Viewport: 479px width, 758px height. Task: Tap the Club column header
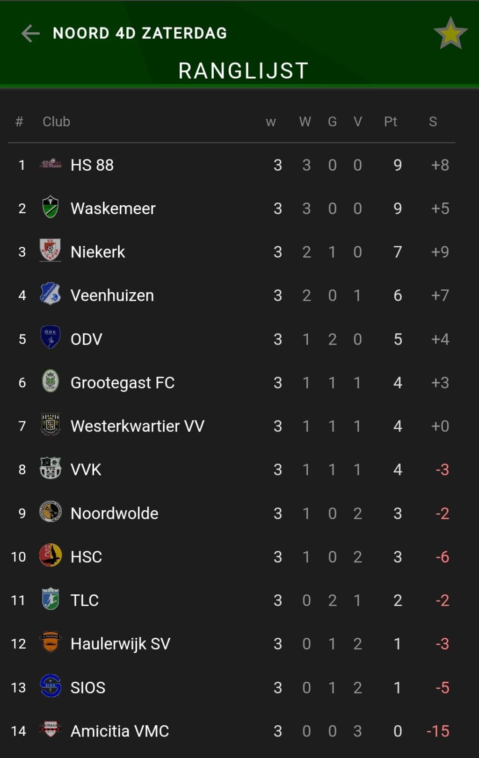point(56,122)
